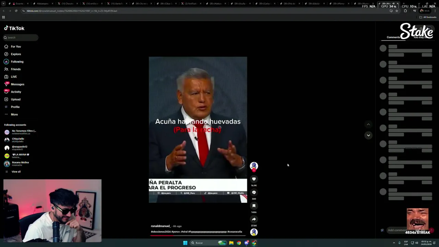
Task: Open Discord from the taskbar
Action: [246, 243]
